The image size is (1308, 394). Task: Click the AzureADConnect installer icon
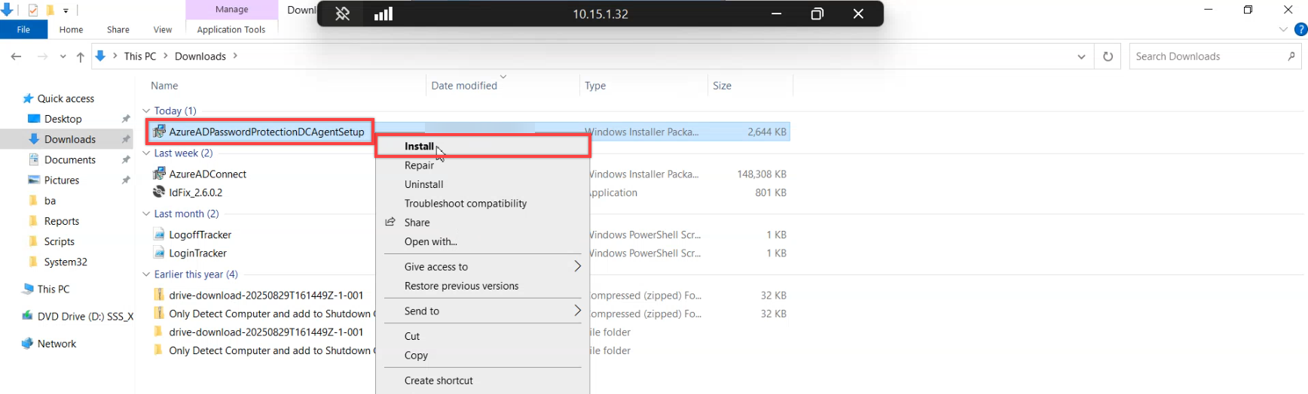coord(159,174)
